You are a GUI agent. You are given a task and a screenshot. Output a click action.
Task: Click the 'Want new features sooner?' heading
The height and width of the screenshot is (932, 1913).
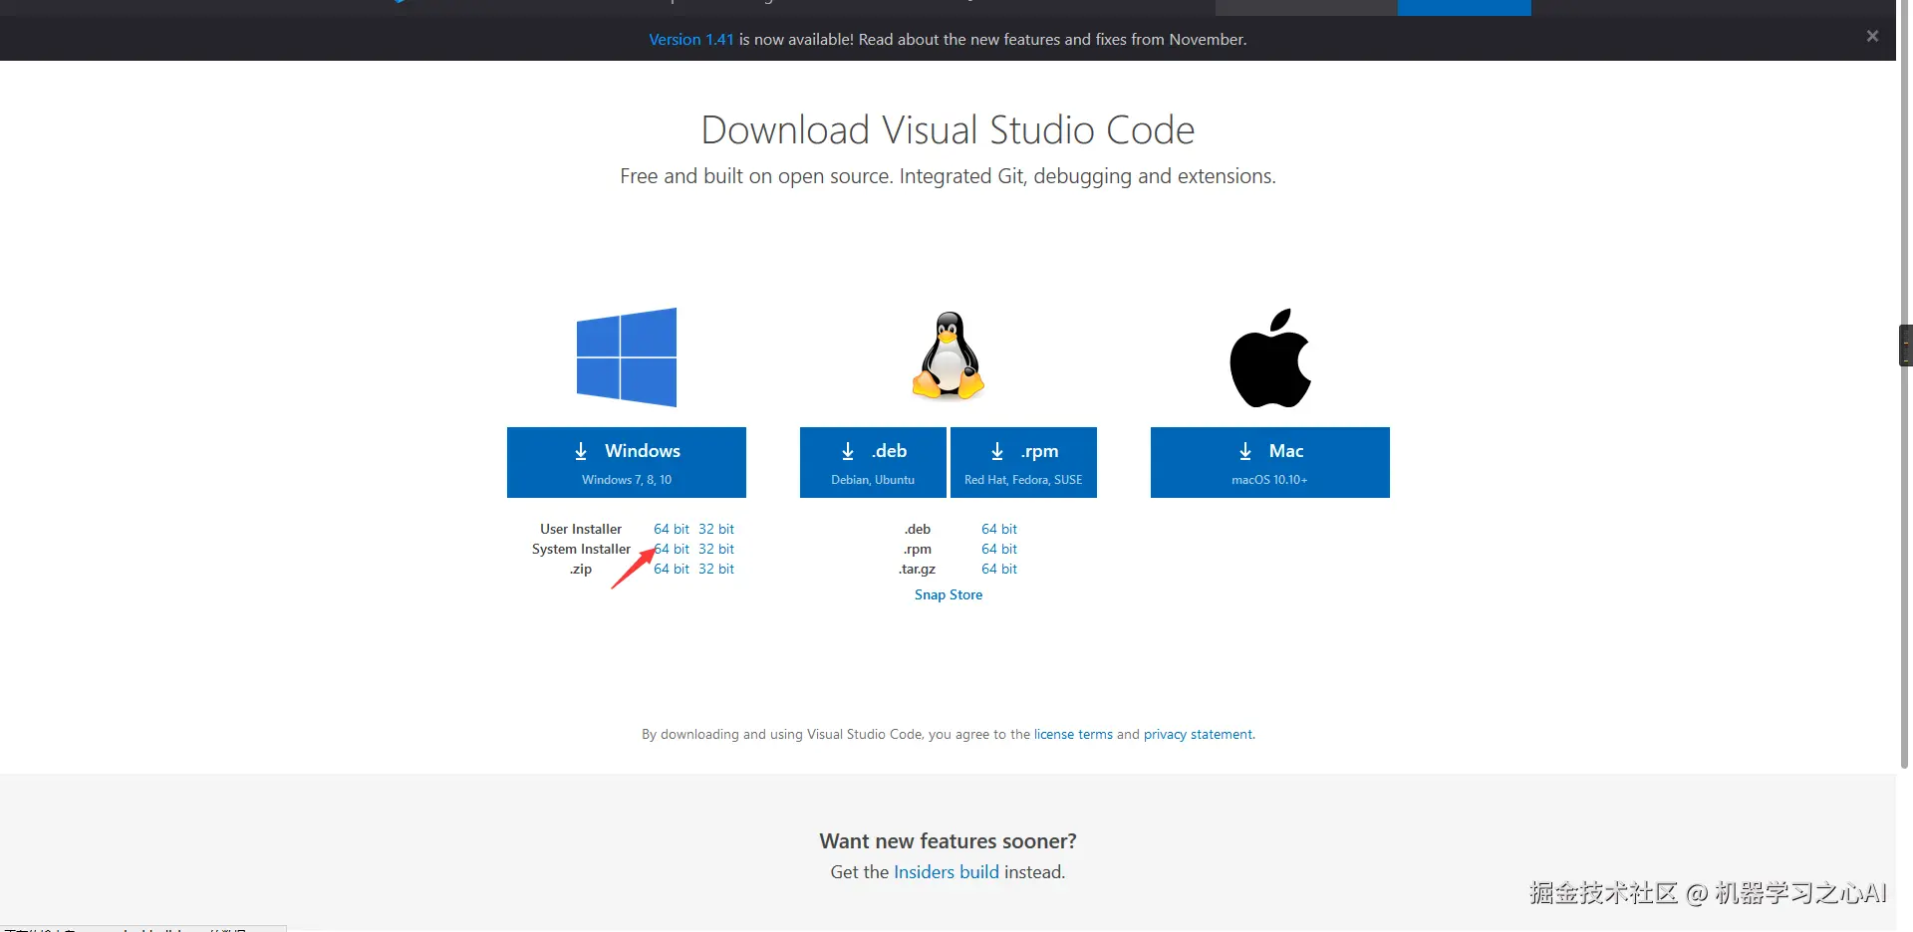coord(948,841)
